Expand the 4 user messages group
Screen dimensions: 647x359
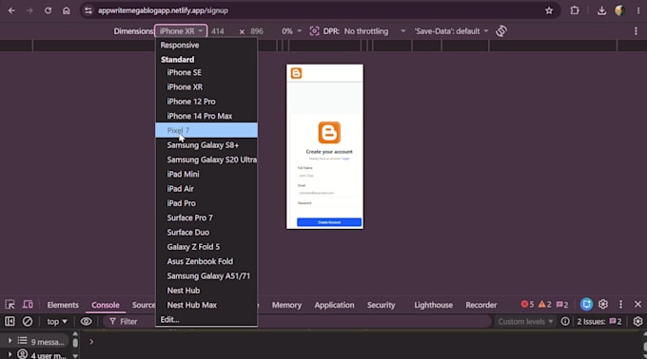tap(10, 354)
